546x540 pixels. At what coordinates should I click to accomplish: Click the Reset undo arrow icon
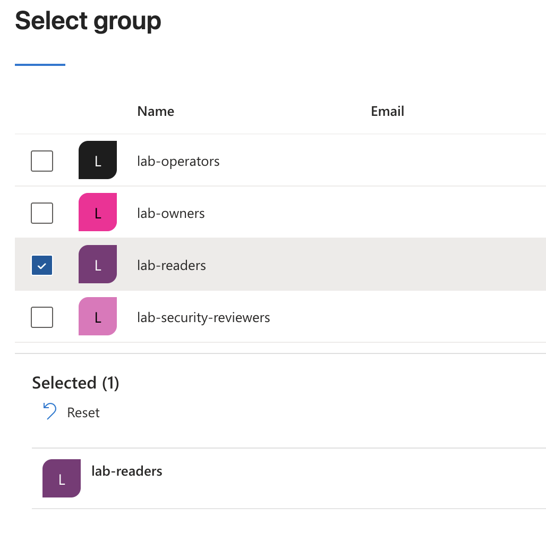[50, 411]
